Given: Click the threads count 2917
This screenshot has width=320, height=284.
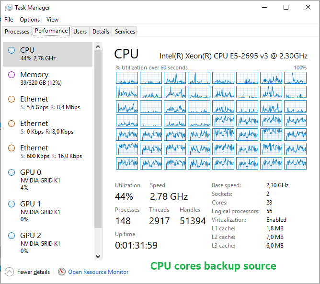Looking at the screenshot, I should point(159,221).
